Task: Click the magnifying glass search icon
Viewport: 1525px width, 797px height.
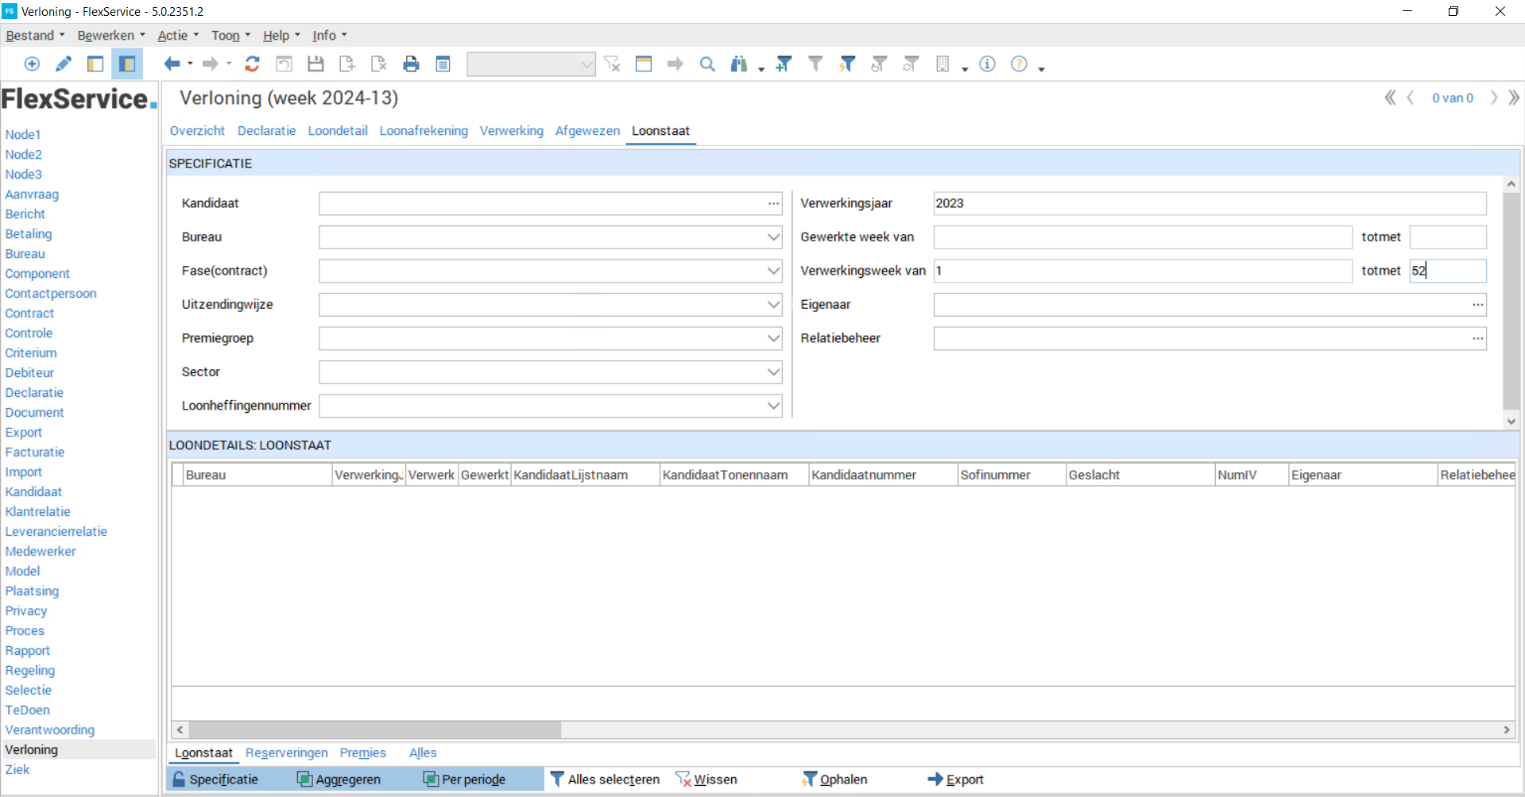Action: (707, 64)
